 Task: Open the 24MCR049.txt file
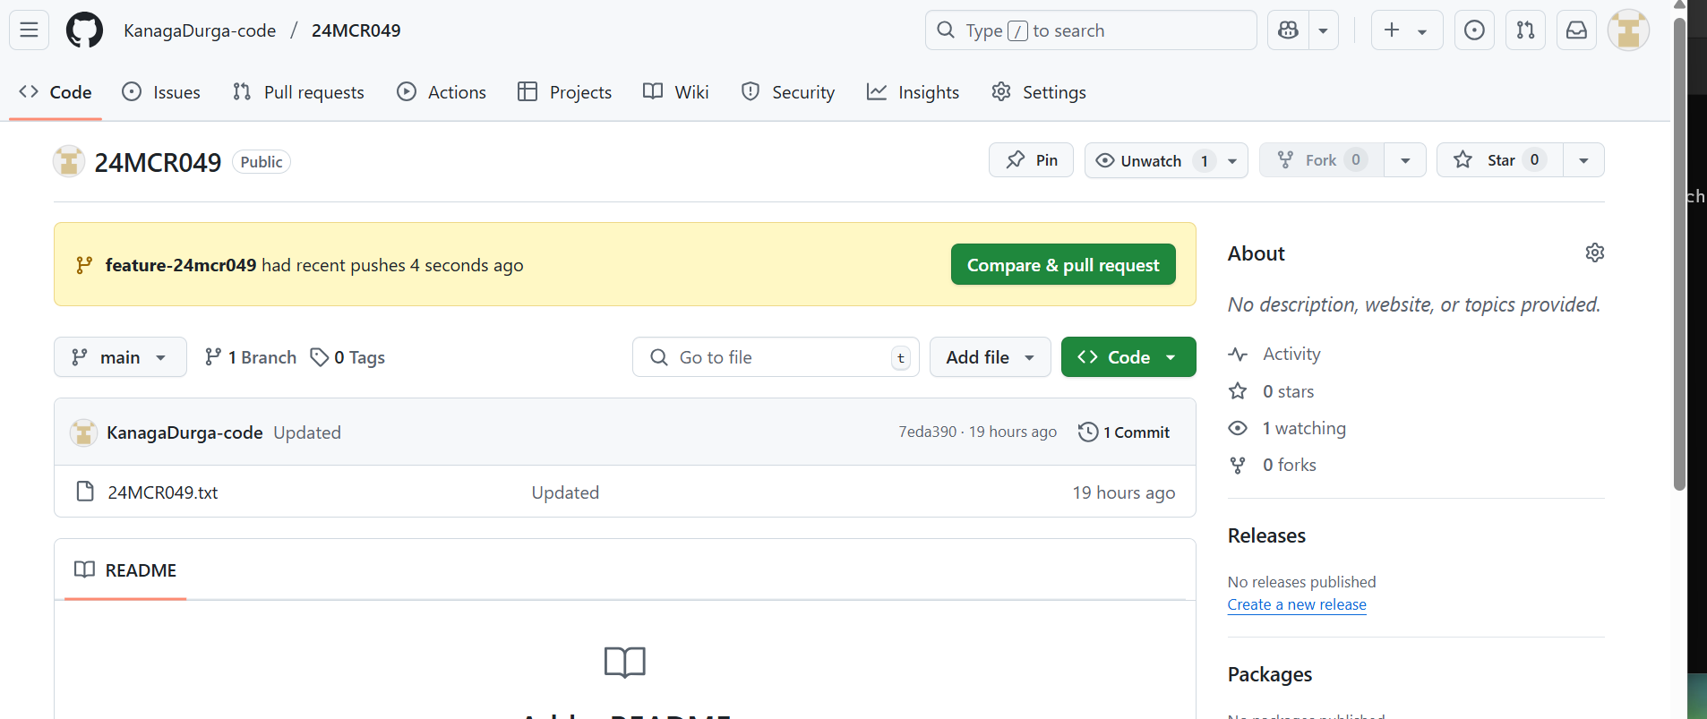point(163,492)
